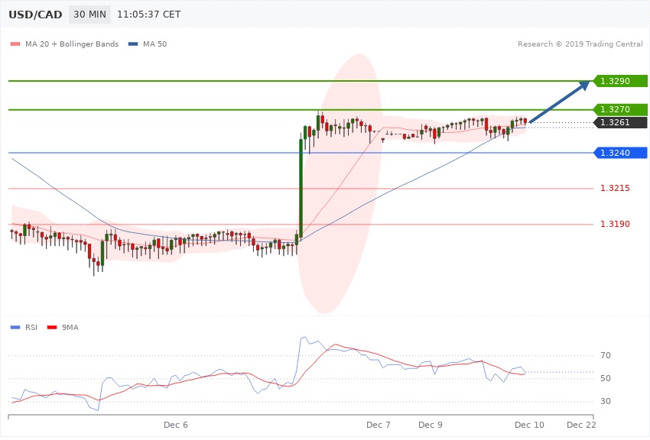The width and height of the screenshot is (650, 440).
Task: Click the Dec 6 date marker
Action: pos(176,425)
